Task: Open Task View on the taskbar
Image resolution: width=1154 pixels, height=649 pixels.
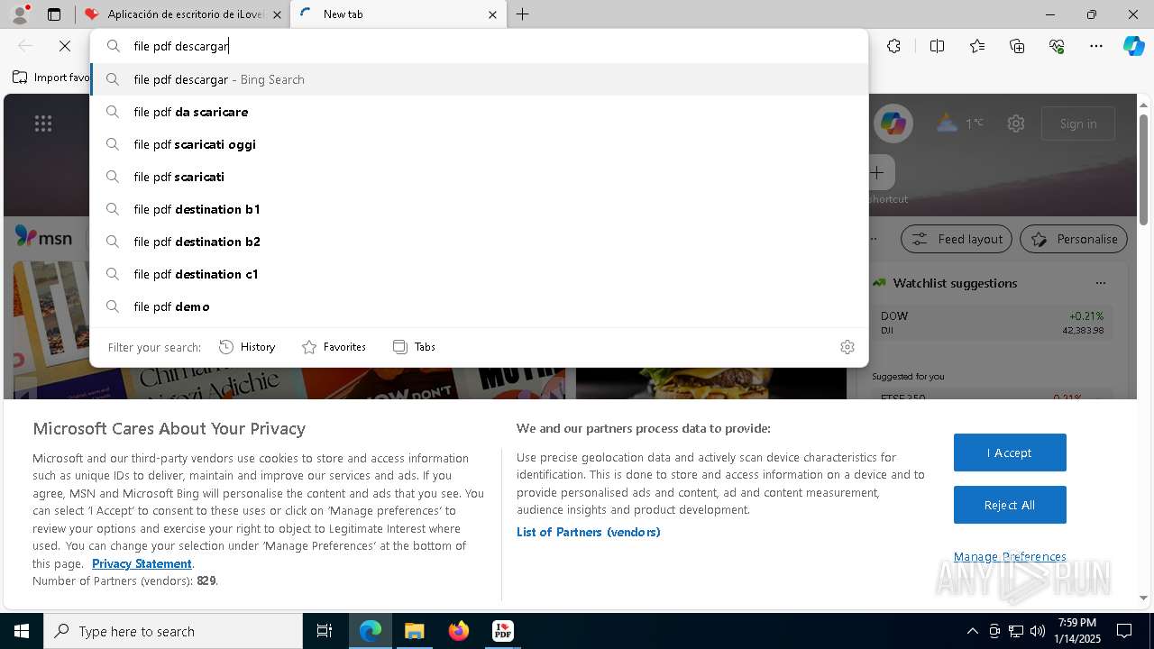Action: click(x=325, y=631)
